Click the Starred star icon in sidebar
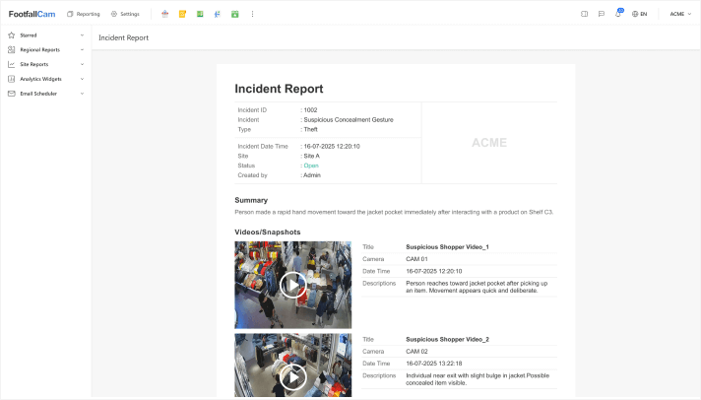 pyautogui.click(x=12, y=34)
